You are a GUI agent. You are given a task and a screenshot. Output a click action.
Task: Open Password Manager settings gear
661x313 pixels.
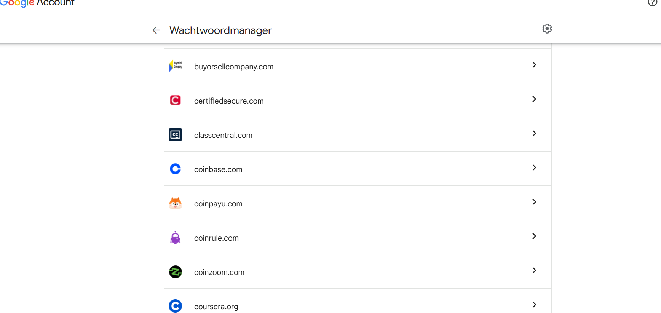coord(547,29)
